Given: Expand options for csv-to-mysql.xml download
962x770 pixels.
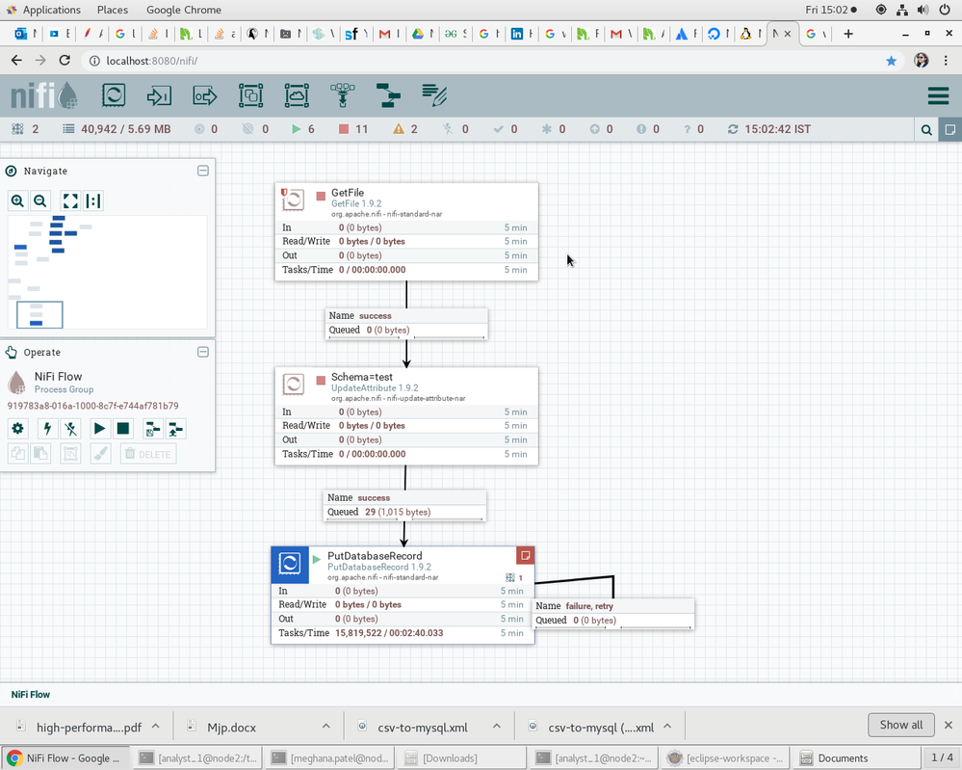Looking at the screenshot, I should tap(497, 727).
